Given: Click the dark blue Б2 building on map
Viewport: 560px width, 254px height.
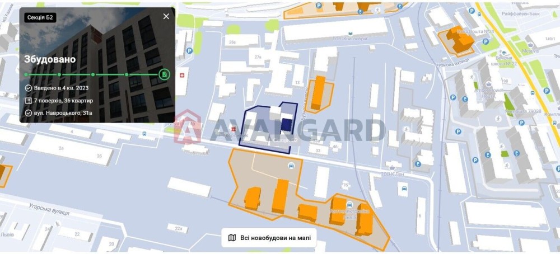Looking at the screenshot, I should coord(286,125).
